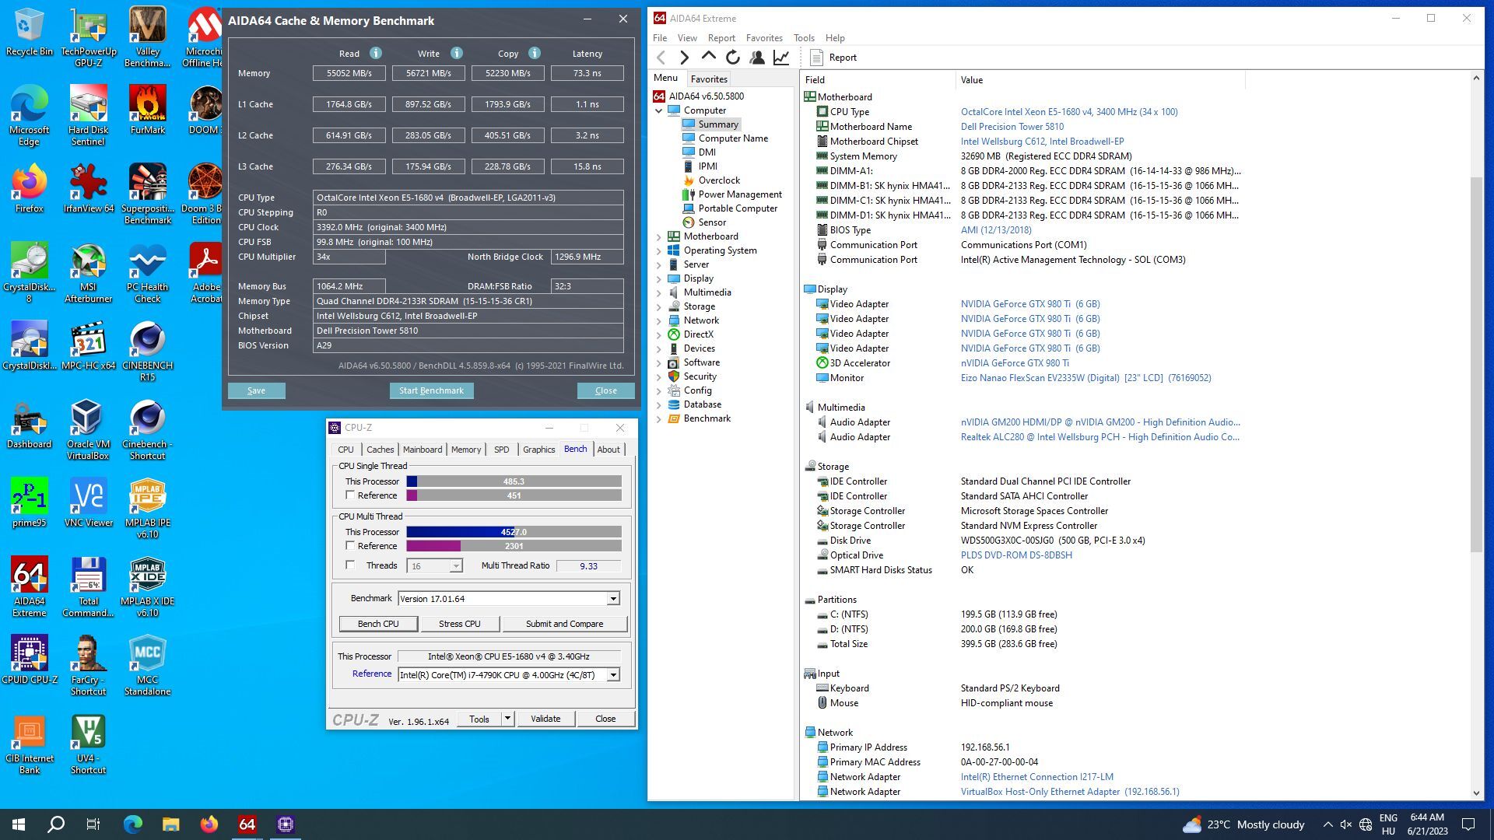Image resolution: width=1494 pixels, height=840 pixels.
Task: Open OctalCore Intel Xeon E5-1680 v4 link
Action: (x=1069, y=112)
